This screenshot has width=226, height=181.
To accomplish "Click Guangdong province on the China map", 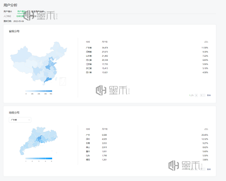I will [x=48, y=80].
